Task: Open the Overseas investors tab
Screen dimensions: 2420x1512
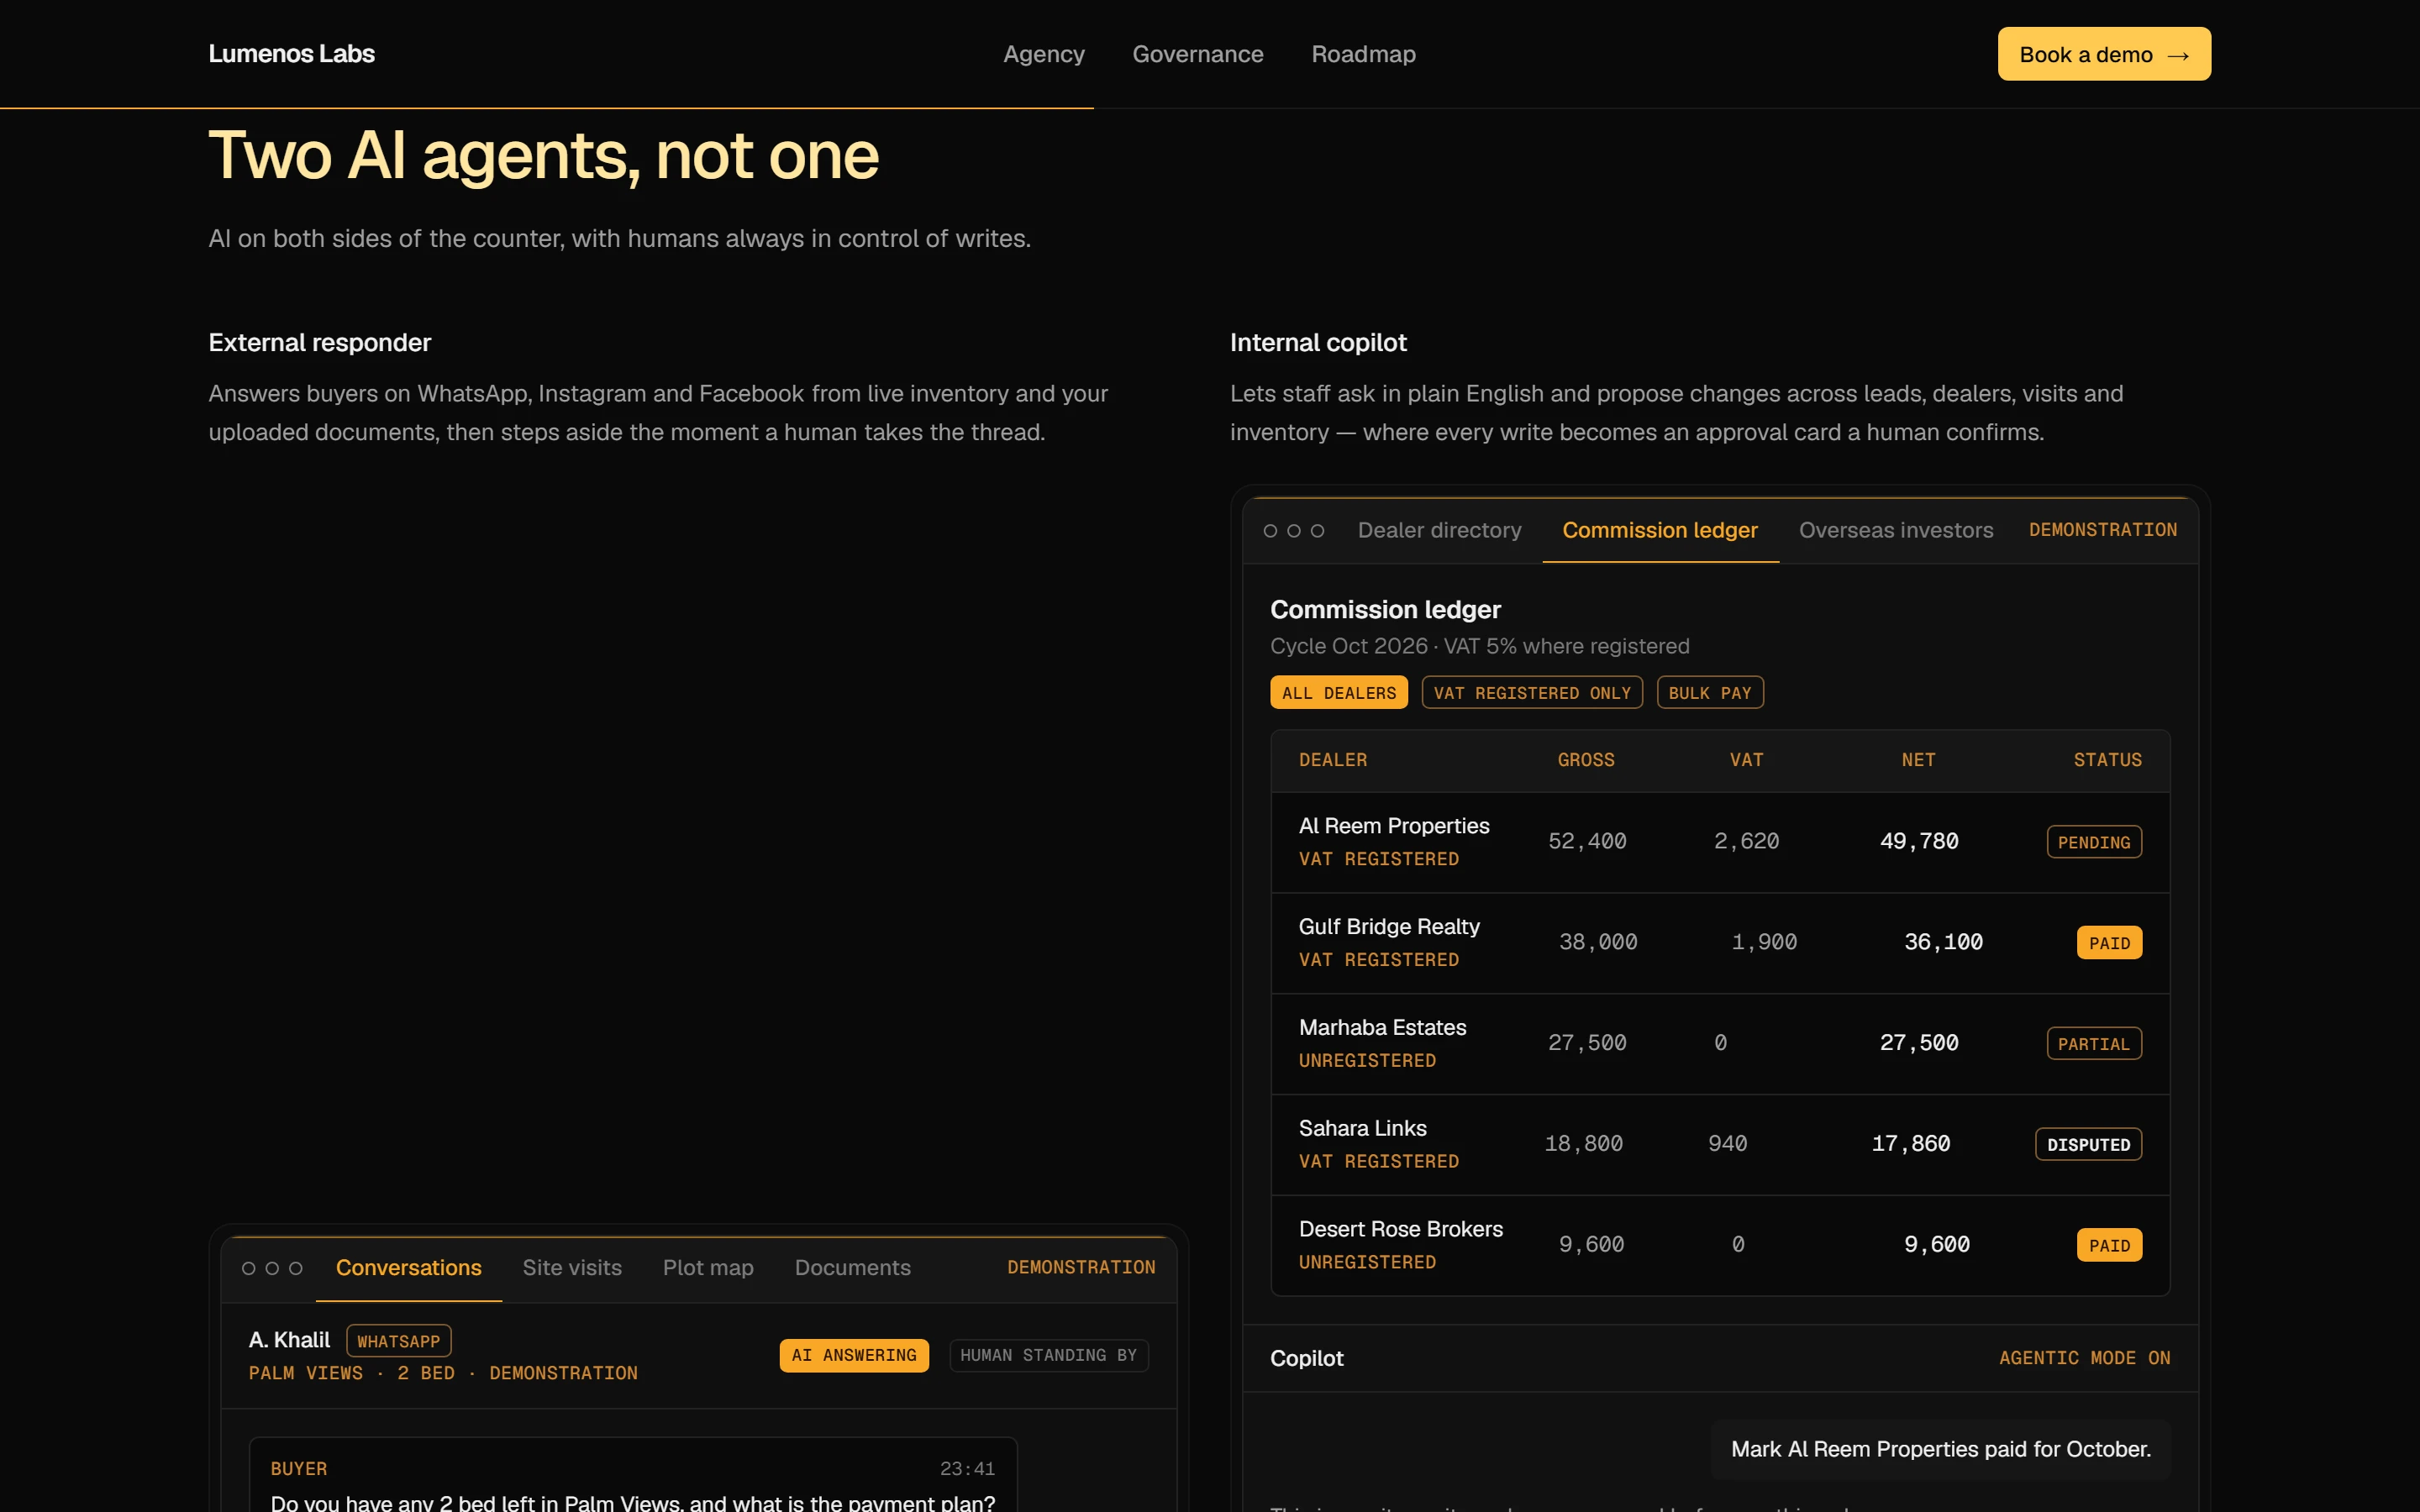Action: (1896, 530)
